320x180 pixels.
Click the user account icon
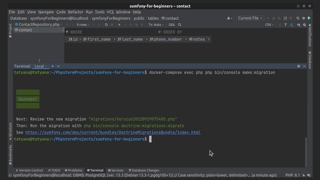point(229,18)
